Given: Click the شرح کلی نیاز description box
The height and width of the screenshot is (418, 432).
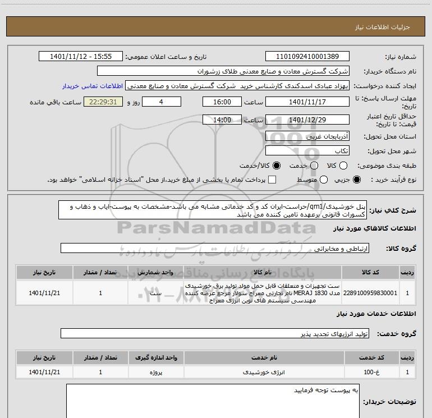Looking at the screenshot, I should [213, 210].
